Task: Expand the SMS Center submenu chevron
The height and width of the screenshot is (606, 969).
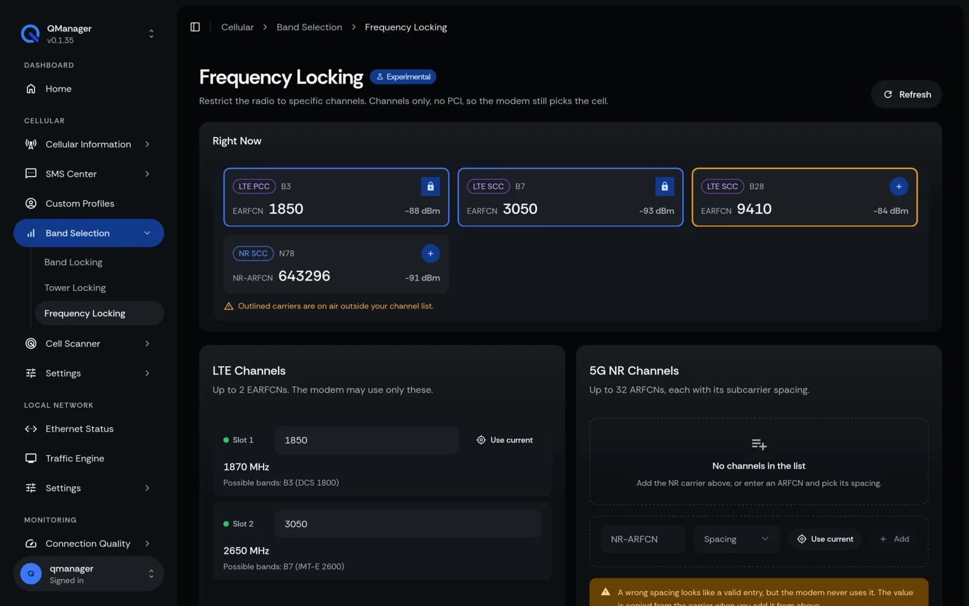Action: 147,174
